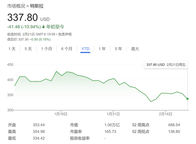Click the 盘后价 337.30 after-hours line

coord(29,40)
